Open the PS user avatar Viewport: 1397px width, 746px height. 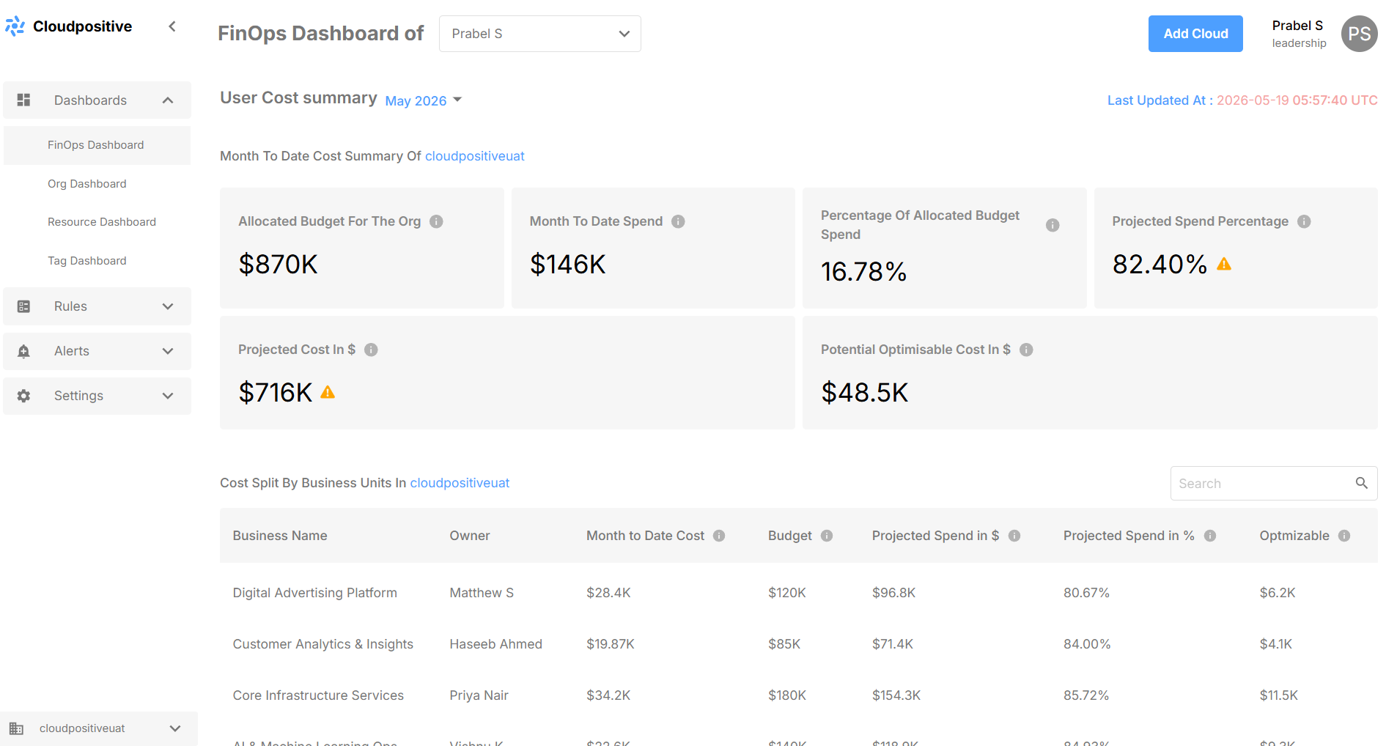coord(1359,34)
